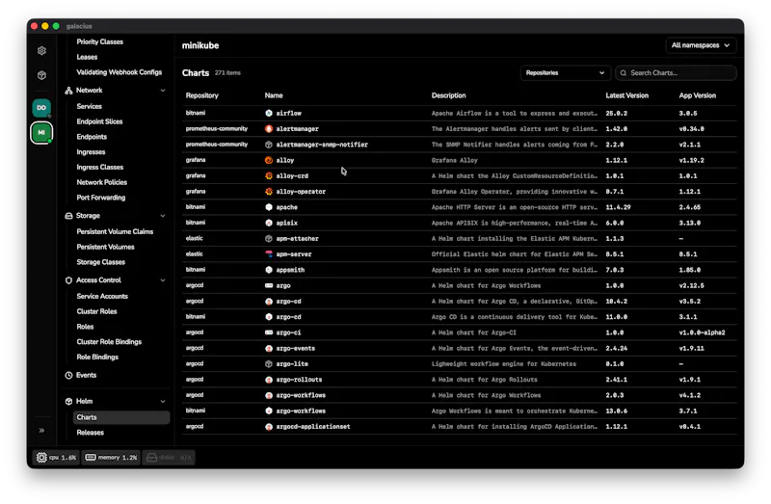Click the 'Grafana Alloy' description text
This screenshot has height=504, width=771.
point(454,160)
